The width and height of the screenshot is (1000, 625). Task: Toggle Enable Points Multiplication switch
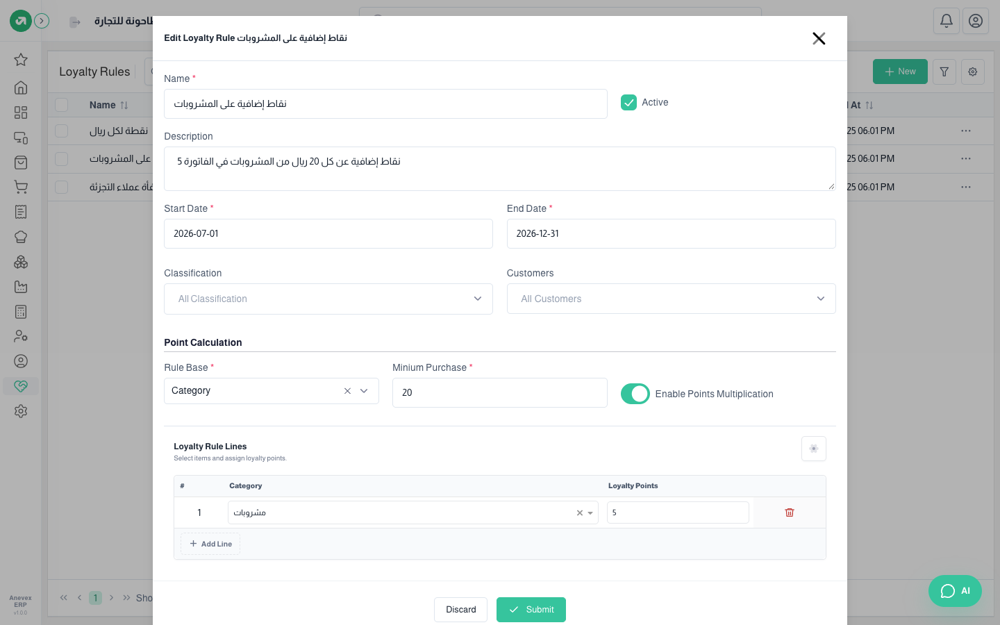click(635, 394)
